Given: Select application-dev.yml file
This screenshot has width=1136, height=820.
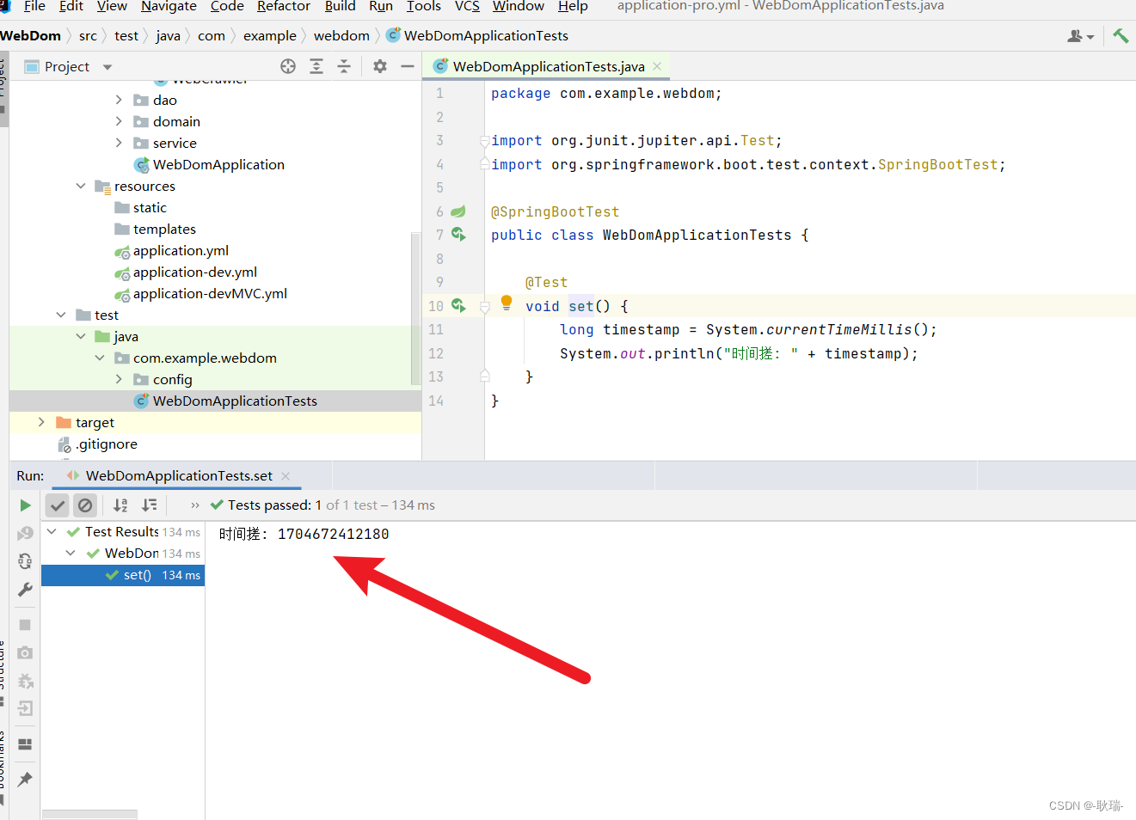Looking at the screenshot, I should [195, 272].
